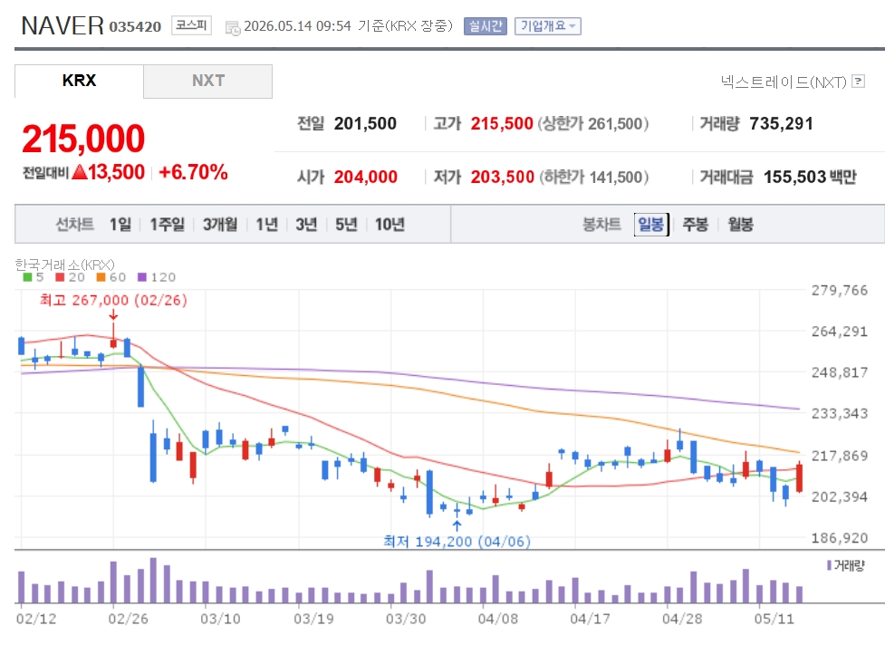
Task: Click the red 20-day moving average legend
Action: (x=70, y=277)
